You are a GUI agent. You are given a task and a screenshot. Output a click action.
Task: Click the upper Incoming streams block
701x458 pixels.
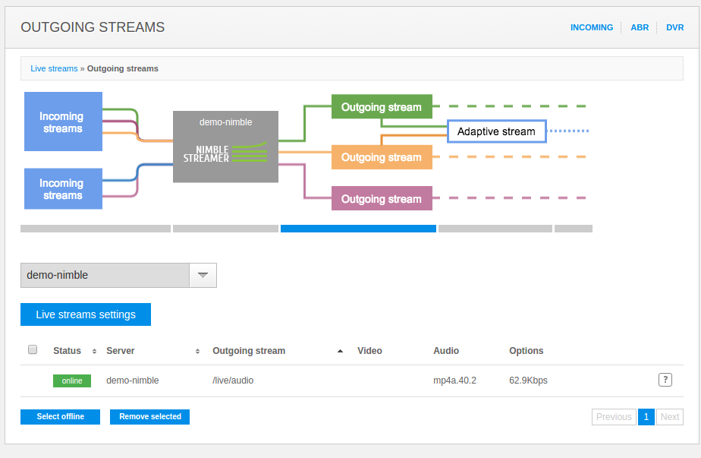click(63, 122)
